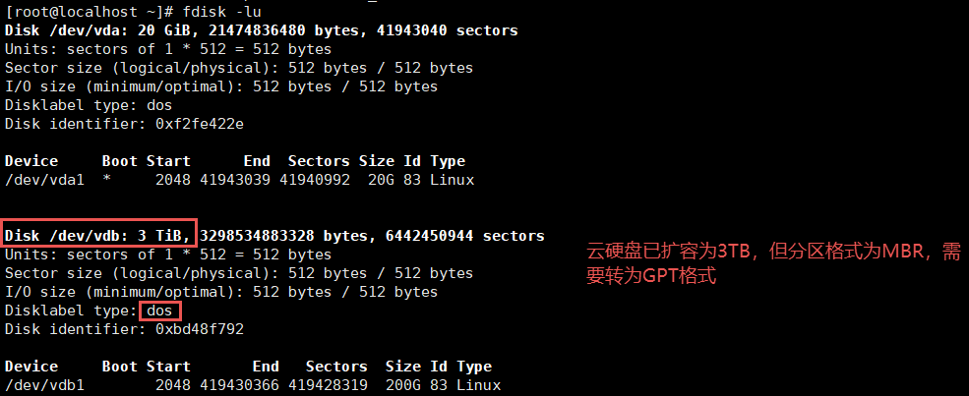969x396 pixels.
Task: Click the 'Disk /dev/vda: 20 GiB' text
Action: click(104, 30)
